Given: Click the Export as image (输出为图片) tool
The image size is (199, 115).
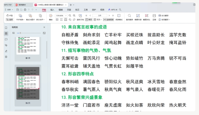Looking at the screenshot, I should point(30,17).
